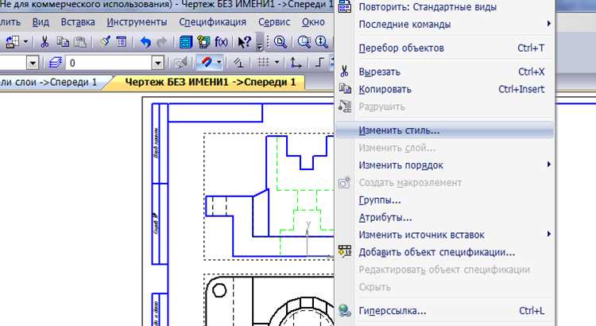Screen dimensions: 596x326
Task: Undo the last action with blue arrow
Action: pos(145,42)
